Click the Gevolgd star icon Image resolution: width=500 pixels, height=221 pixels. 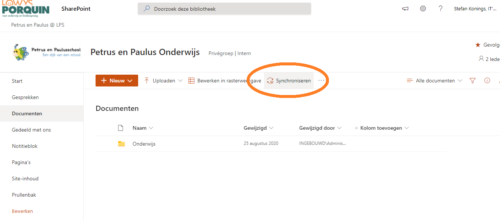(x=478, y=45)
